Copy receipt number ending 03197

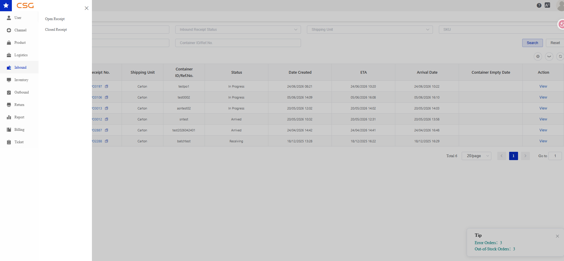[106, 86]
